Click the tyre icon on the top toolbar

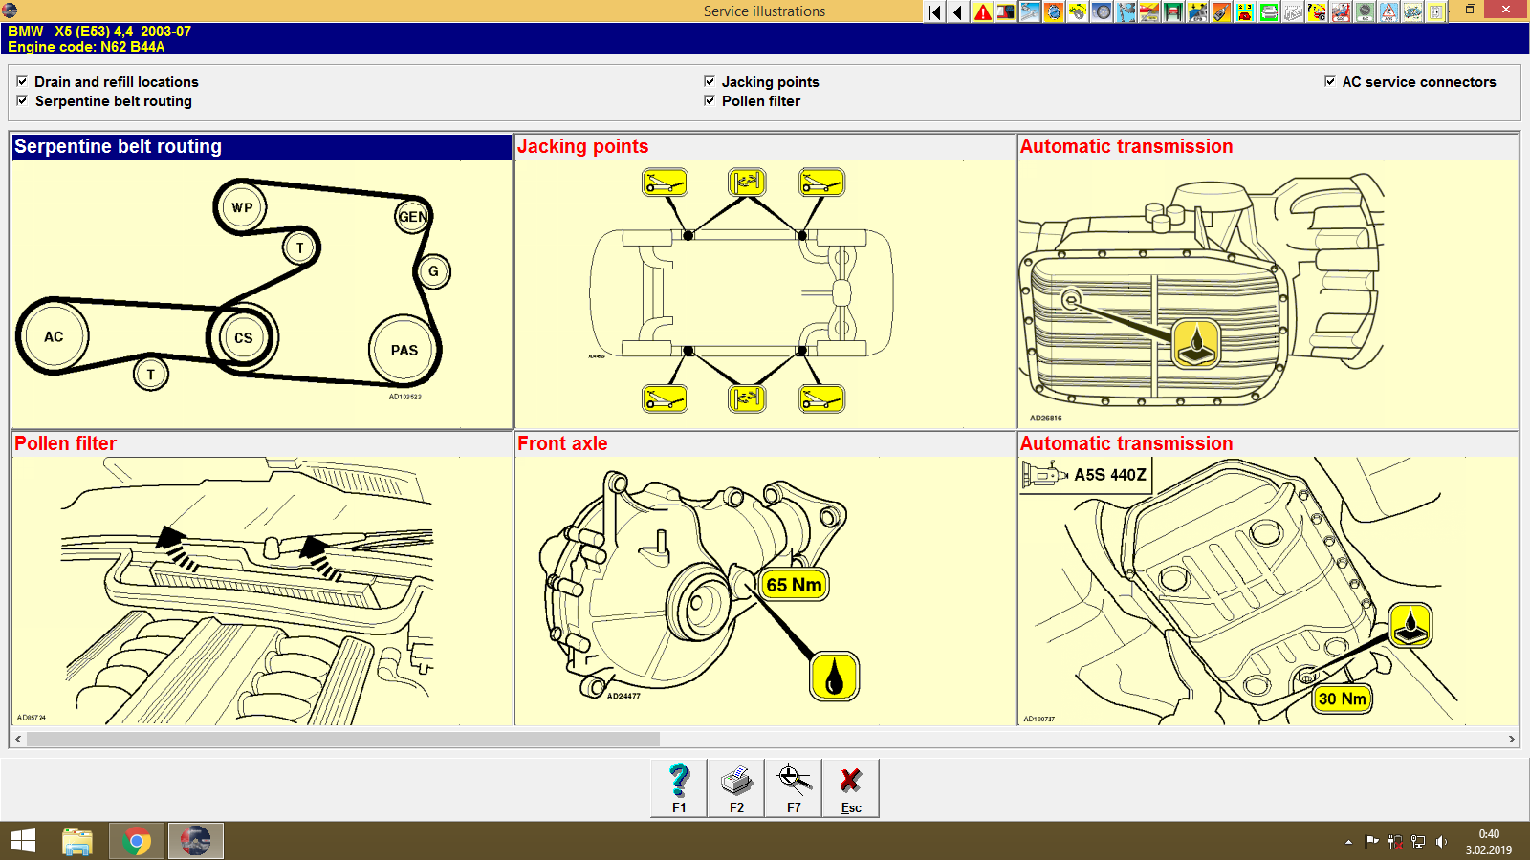[1101, 11]
